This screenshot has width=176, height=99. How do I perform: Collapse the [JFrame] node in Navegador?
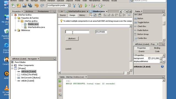click(12, 68)
